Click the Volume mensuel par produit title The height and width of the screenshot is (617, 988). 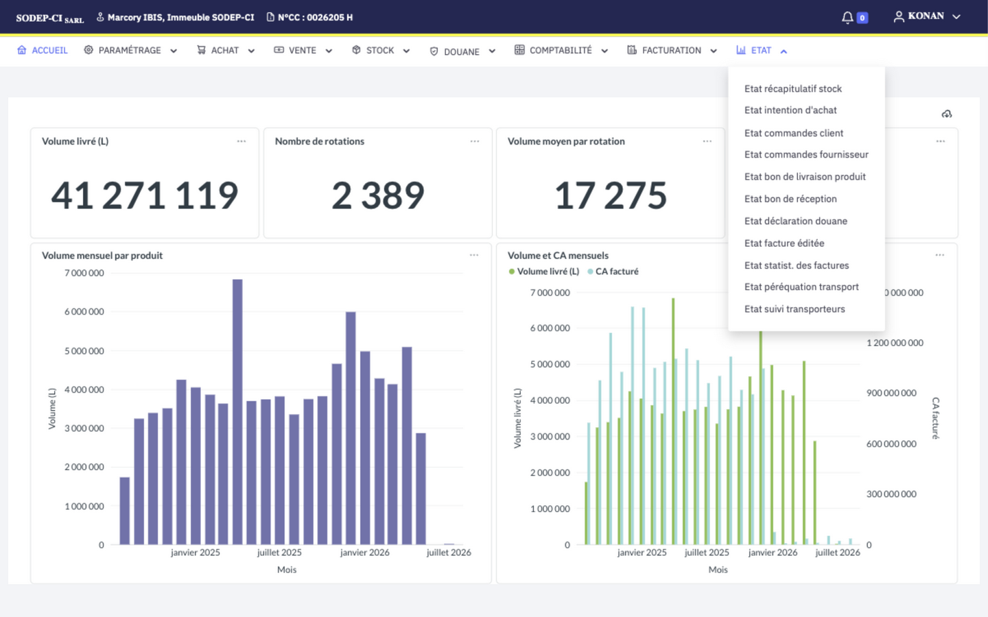[x=102, y=256]
